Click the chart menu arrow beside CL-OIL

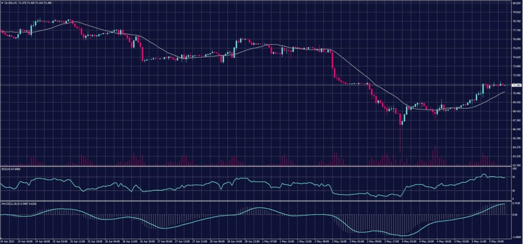point(2,3)
